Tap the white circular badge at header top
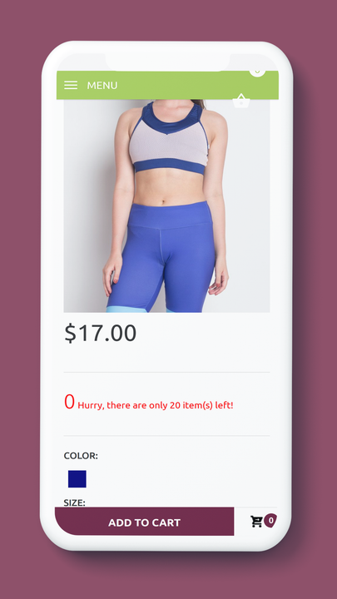337x599 pixels. click(x=257, y=72)
